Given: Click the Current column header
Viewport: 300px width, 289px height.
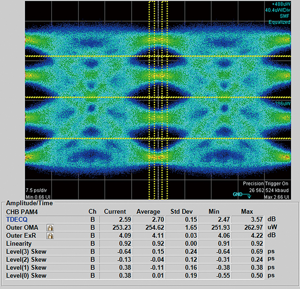Looking at the screenshot, I should pyautogui.click(x=115, y=212).
